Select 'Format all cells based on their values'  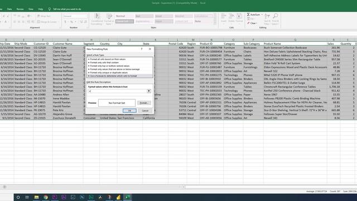pos(120,59)
